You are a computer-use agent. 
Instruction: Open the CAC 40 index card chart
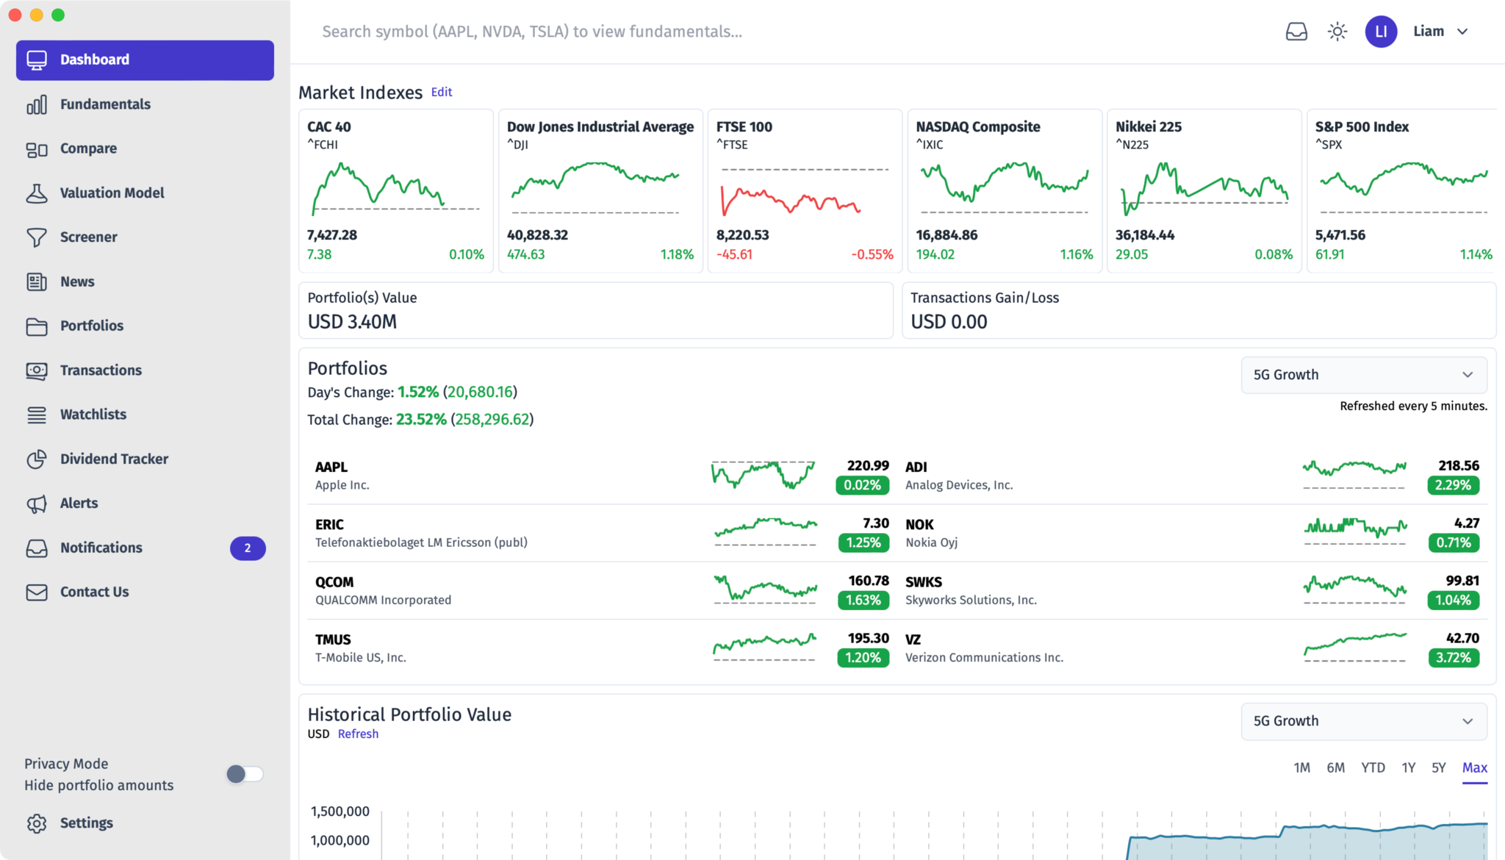(x=396, y=190)
